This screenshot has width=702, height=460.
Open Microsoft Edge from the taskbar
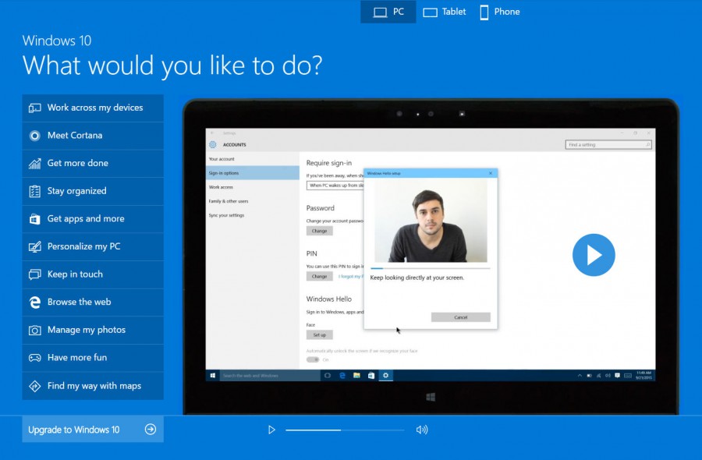click(x=342, y=374)
